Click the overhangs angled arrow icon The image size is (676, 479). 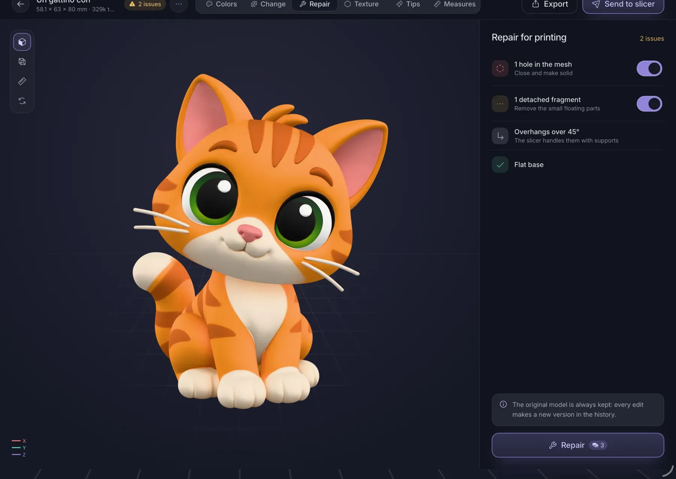(x=500, y=136)
